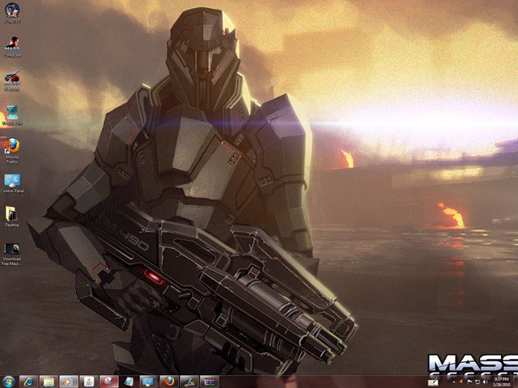Open the Download Free Mass desktop shortcut

click(12, 255)
